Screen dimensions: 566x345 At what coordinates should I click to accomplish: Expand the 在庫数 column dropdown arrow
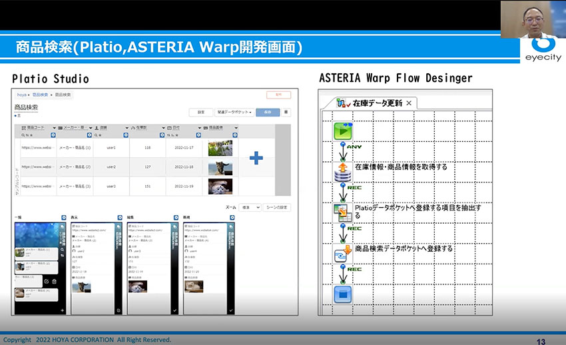coord(163,128)
